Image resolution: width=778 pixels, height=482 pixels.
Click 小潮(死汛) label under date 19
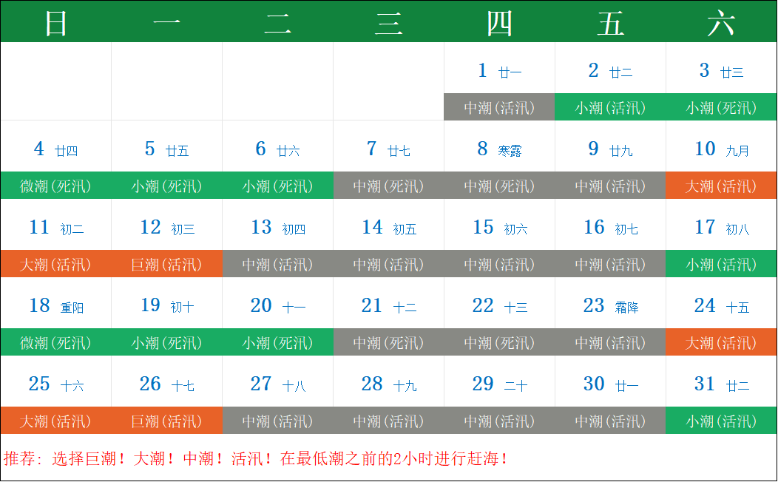click(166, 343)
